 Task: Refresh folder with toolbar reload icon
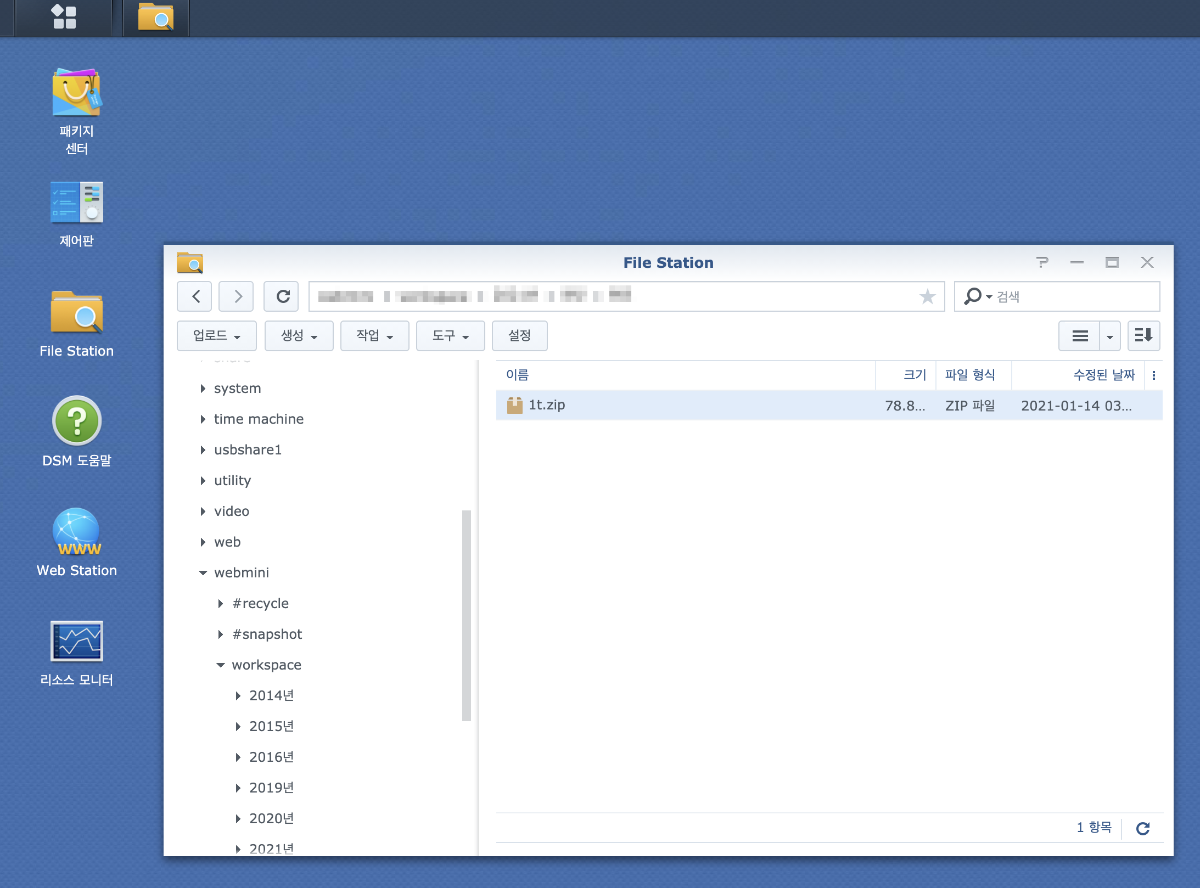pyautogui.click(x=282, y=296)
